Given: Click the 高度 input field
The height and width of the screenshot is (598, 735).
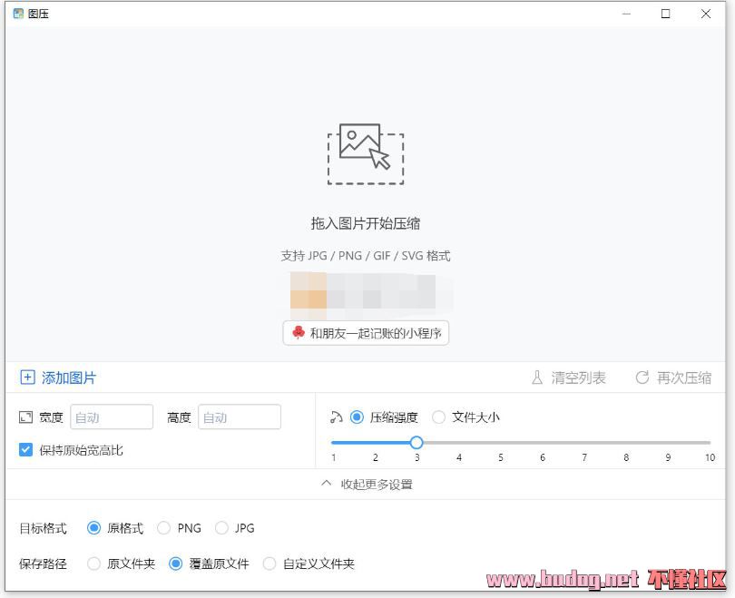Looking at the screenshot, I should click(x=240, y=417).
